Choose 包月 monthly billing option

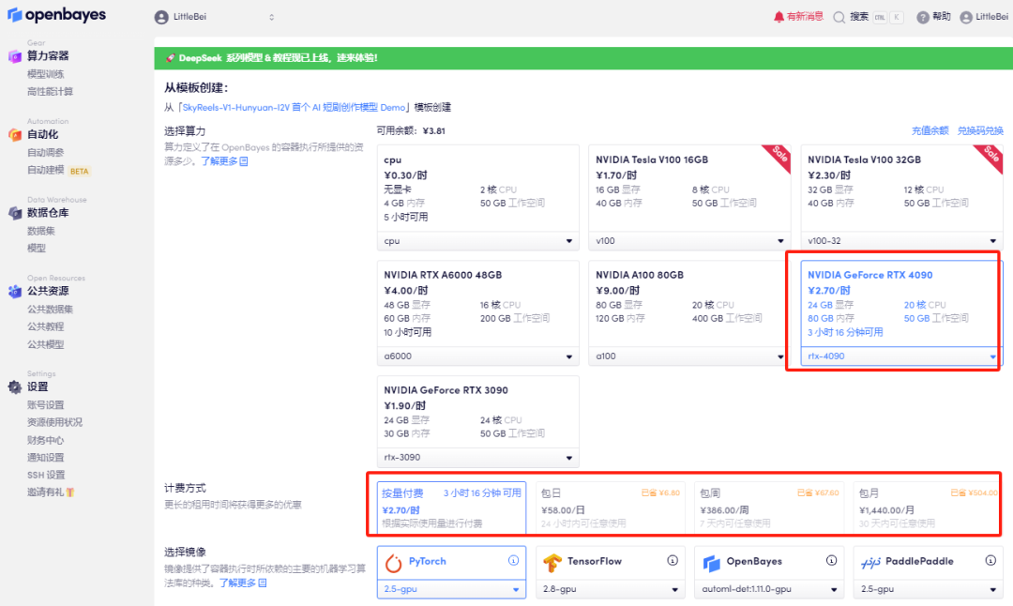(x=928, y=508)
